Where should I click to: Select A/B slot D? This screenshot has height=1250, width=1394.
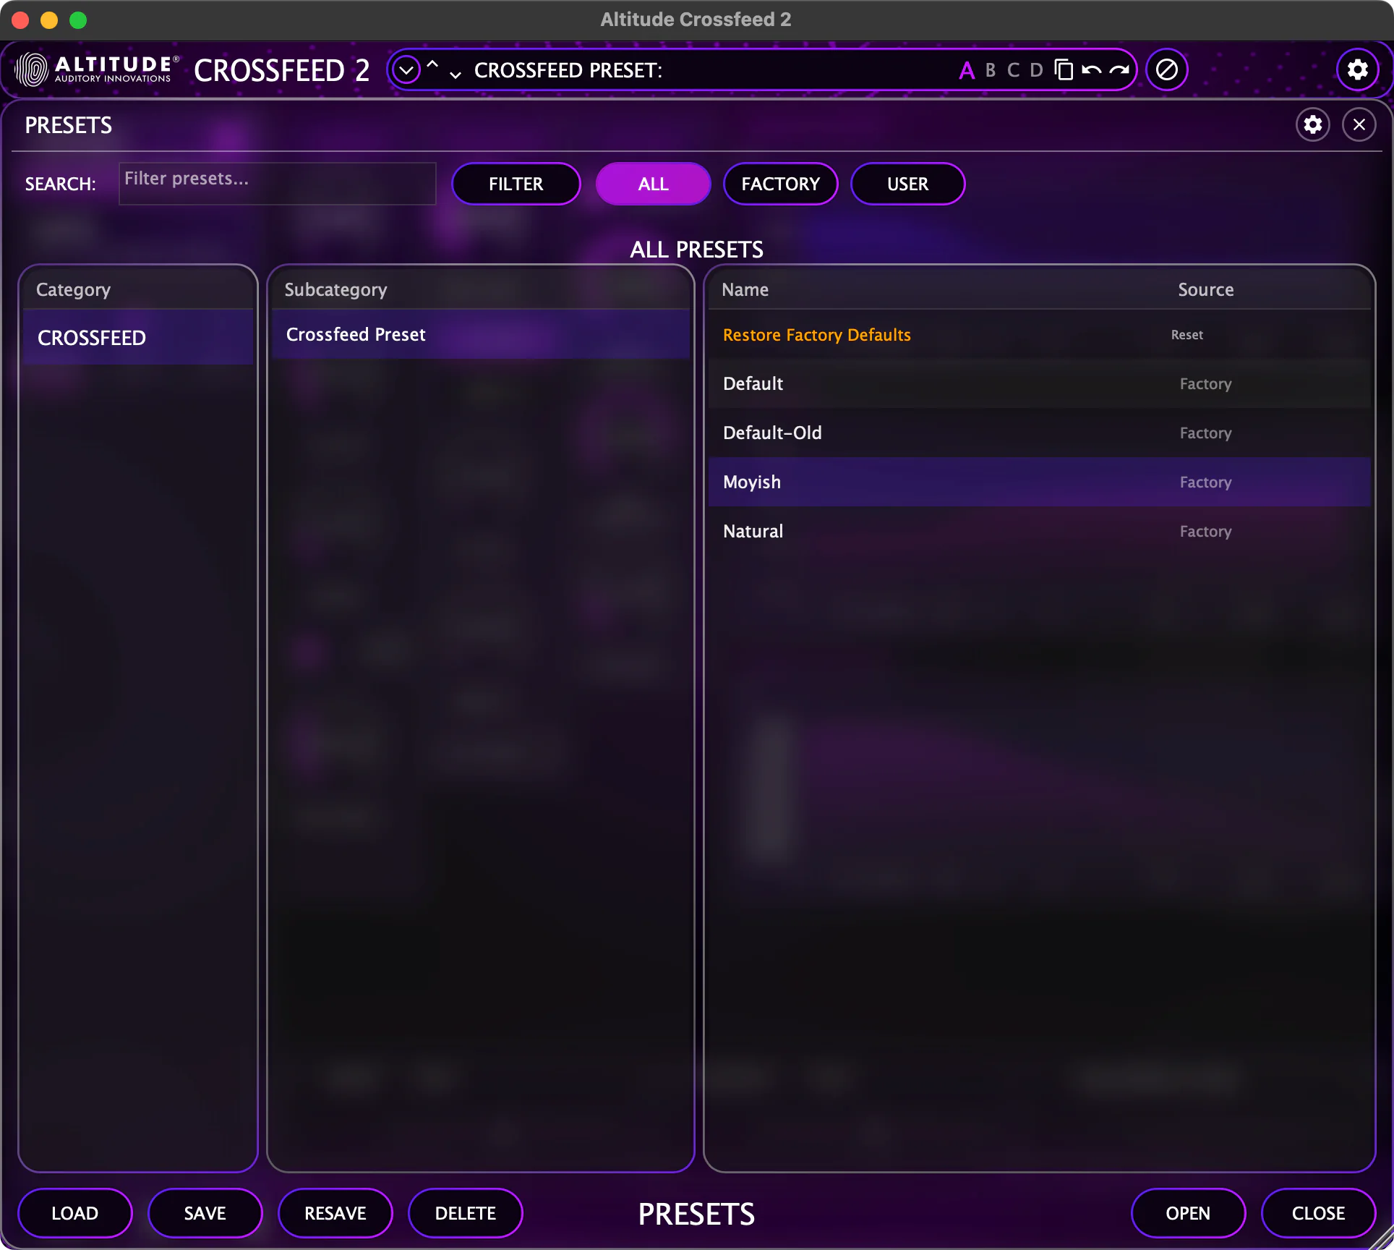click(1036, 70)
